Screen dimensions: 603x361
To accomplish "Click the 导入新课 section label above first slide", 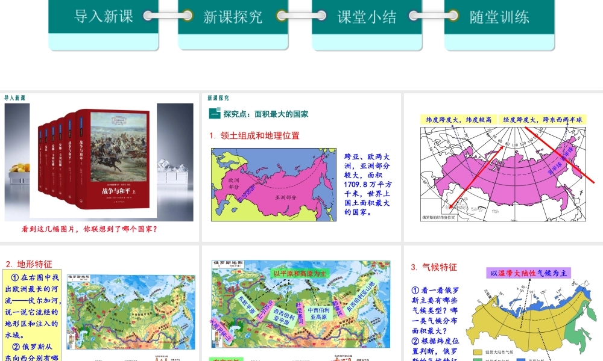I will [x=14, y=98].
